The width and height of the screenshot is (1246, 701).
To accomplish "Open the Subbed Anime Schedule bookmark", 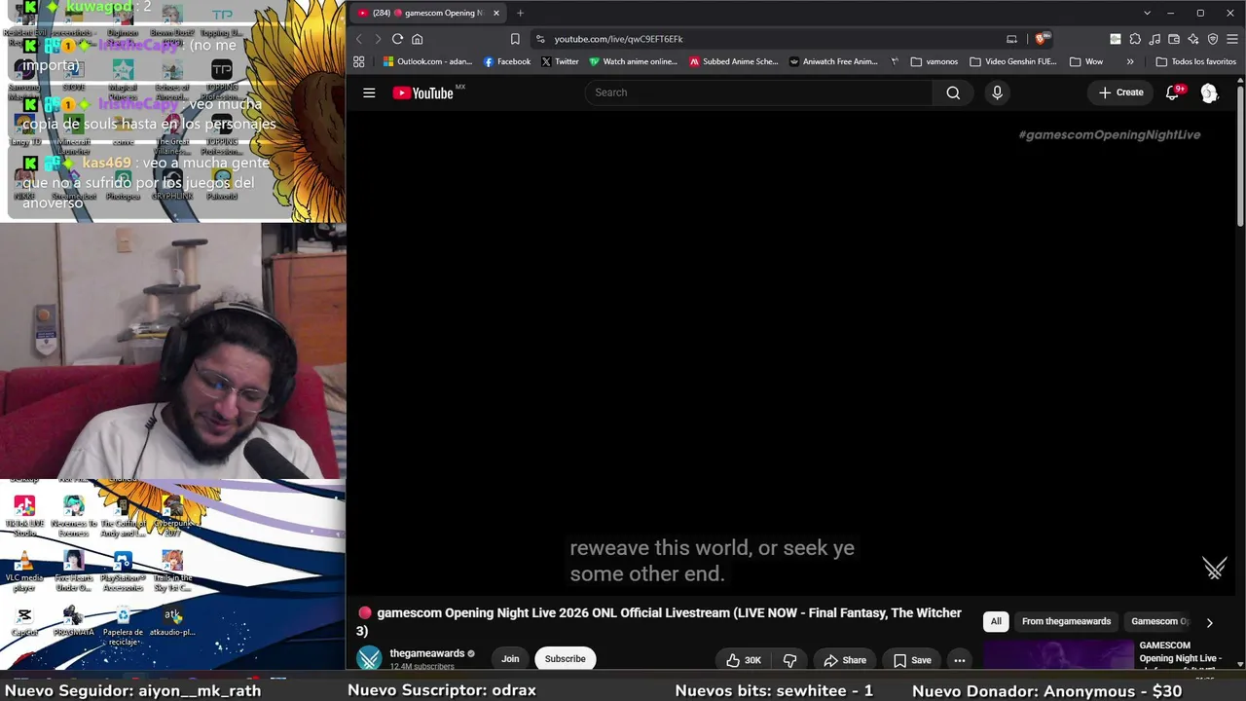I will 734,61.
